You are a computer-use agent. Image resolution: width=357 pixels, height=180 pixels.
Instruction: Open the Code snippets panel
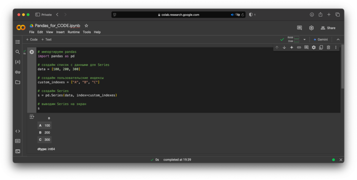click(18, 131)
